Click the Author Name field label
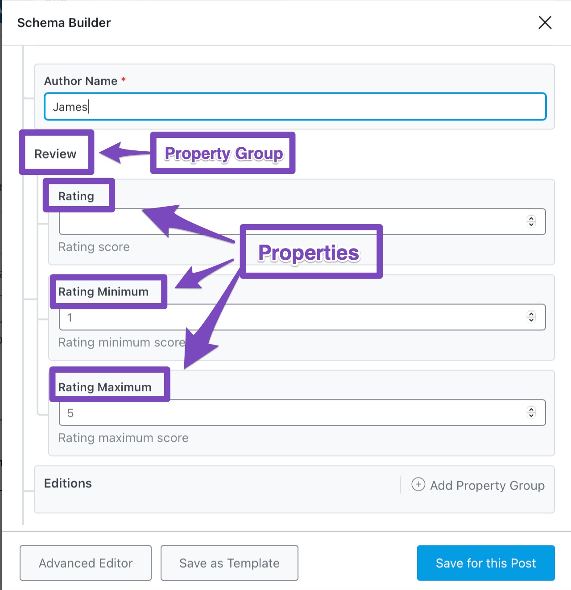 tap(81, 81)
